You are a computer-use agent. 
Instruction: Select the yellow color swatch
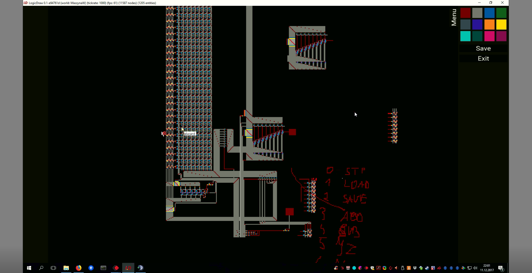point(501,24)
